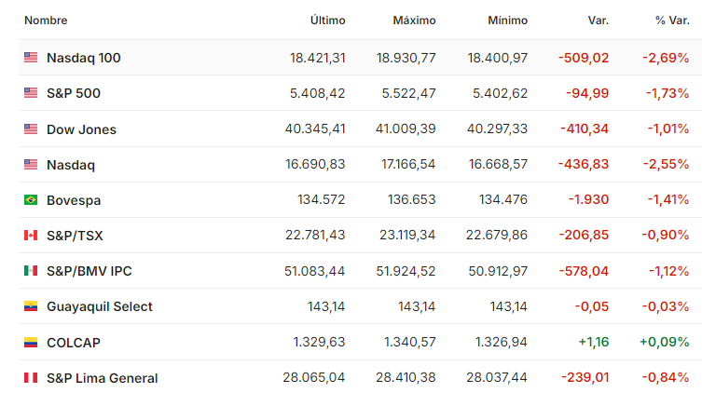Screen dimensions: 702x393
Task: Click the US flag next to S&P 500
Action: pos(31,92)
